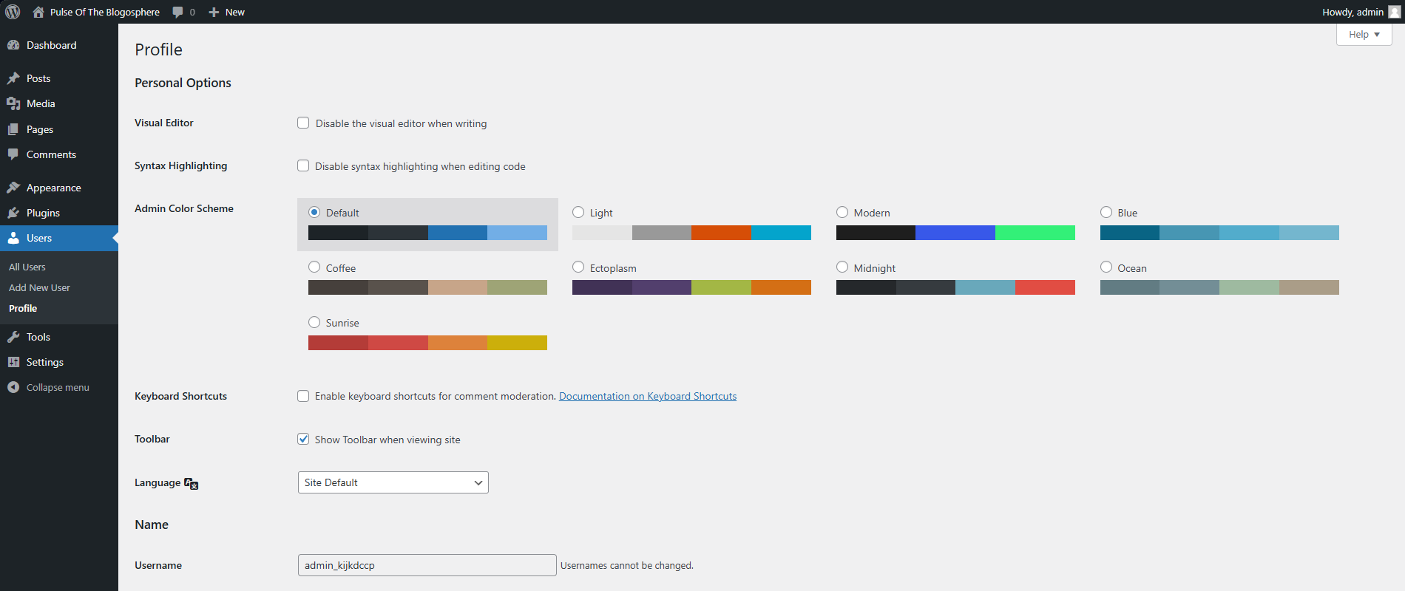This screenshot has width=1405, height=591.
Task: Click the Dashboard gauge icon
Action: 13,45
